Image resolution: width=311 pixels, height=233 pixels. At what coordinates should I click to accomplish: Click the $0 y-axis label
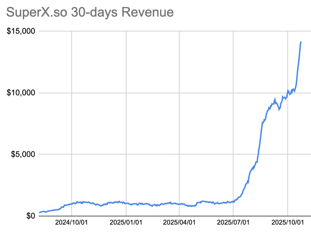point(31,216)
